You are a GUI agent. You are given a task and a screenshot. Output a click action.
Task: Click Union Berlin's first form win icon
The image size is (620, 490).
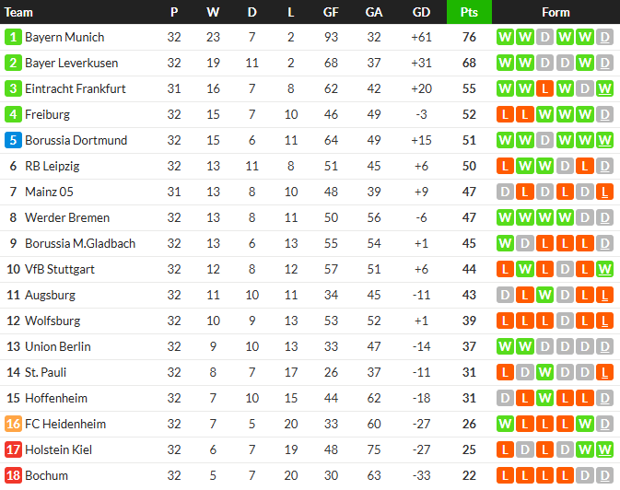pos(504,347)
